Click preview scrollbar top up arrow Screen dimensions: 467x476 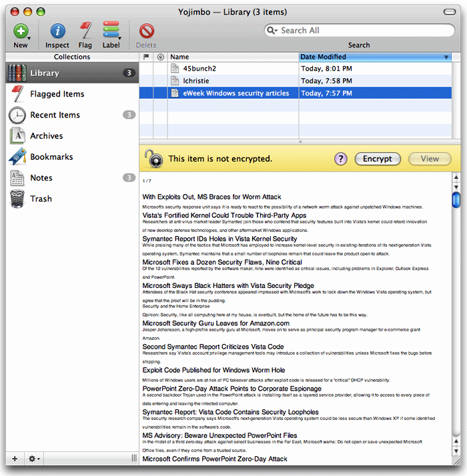point(456,177)
